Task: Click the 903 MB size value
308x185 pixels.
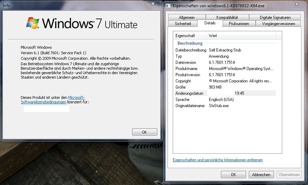Action: click(x=215, y=87)
